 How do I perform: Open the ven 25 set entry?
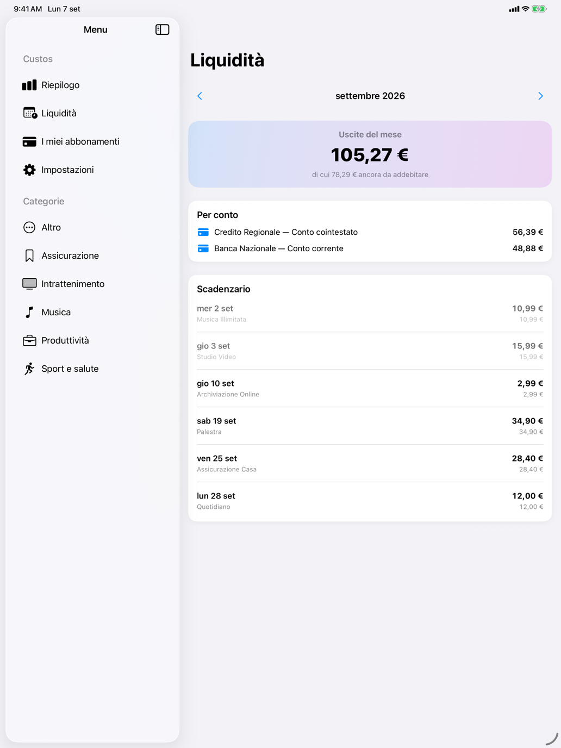[x=370, y=464]
